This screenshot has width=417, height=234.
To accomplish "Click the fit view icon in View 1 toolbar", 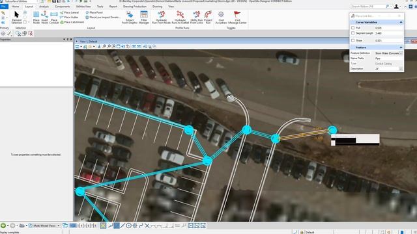I will (119, 46).
